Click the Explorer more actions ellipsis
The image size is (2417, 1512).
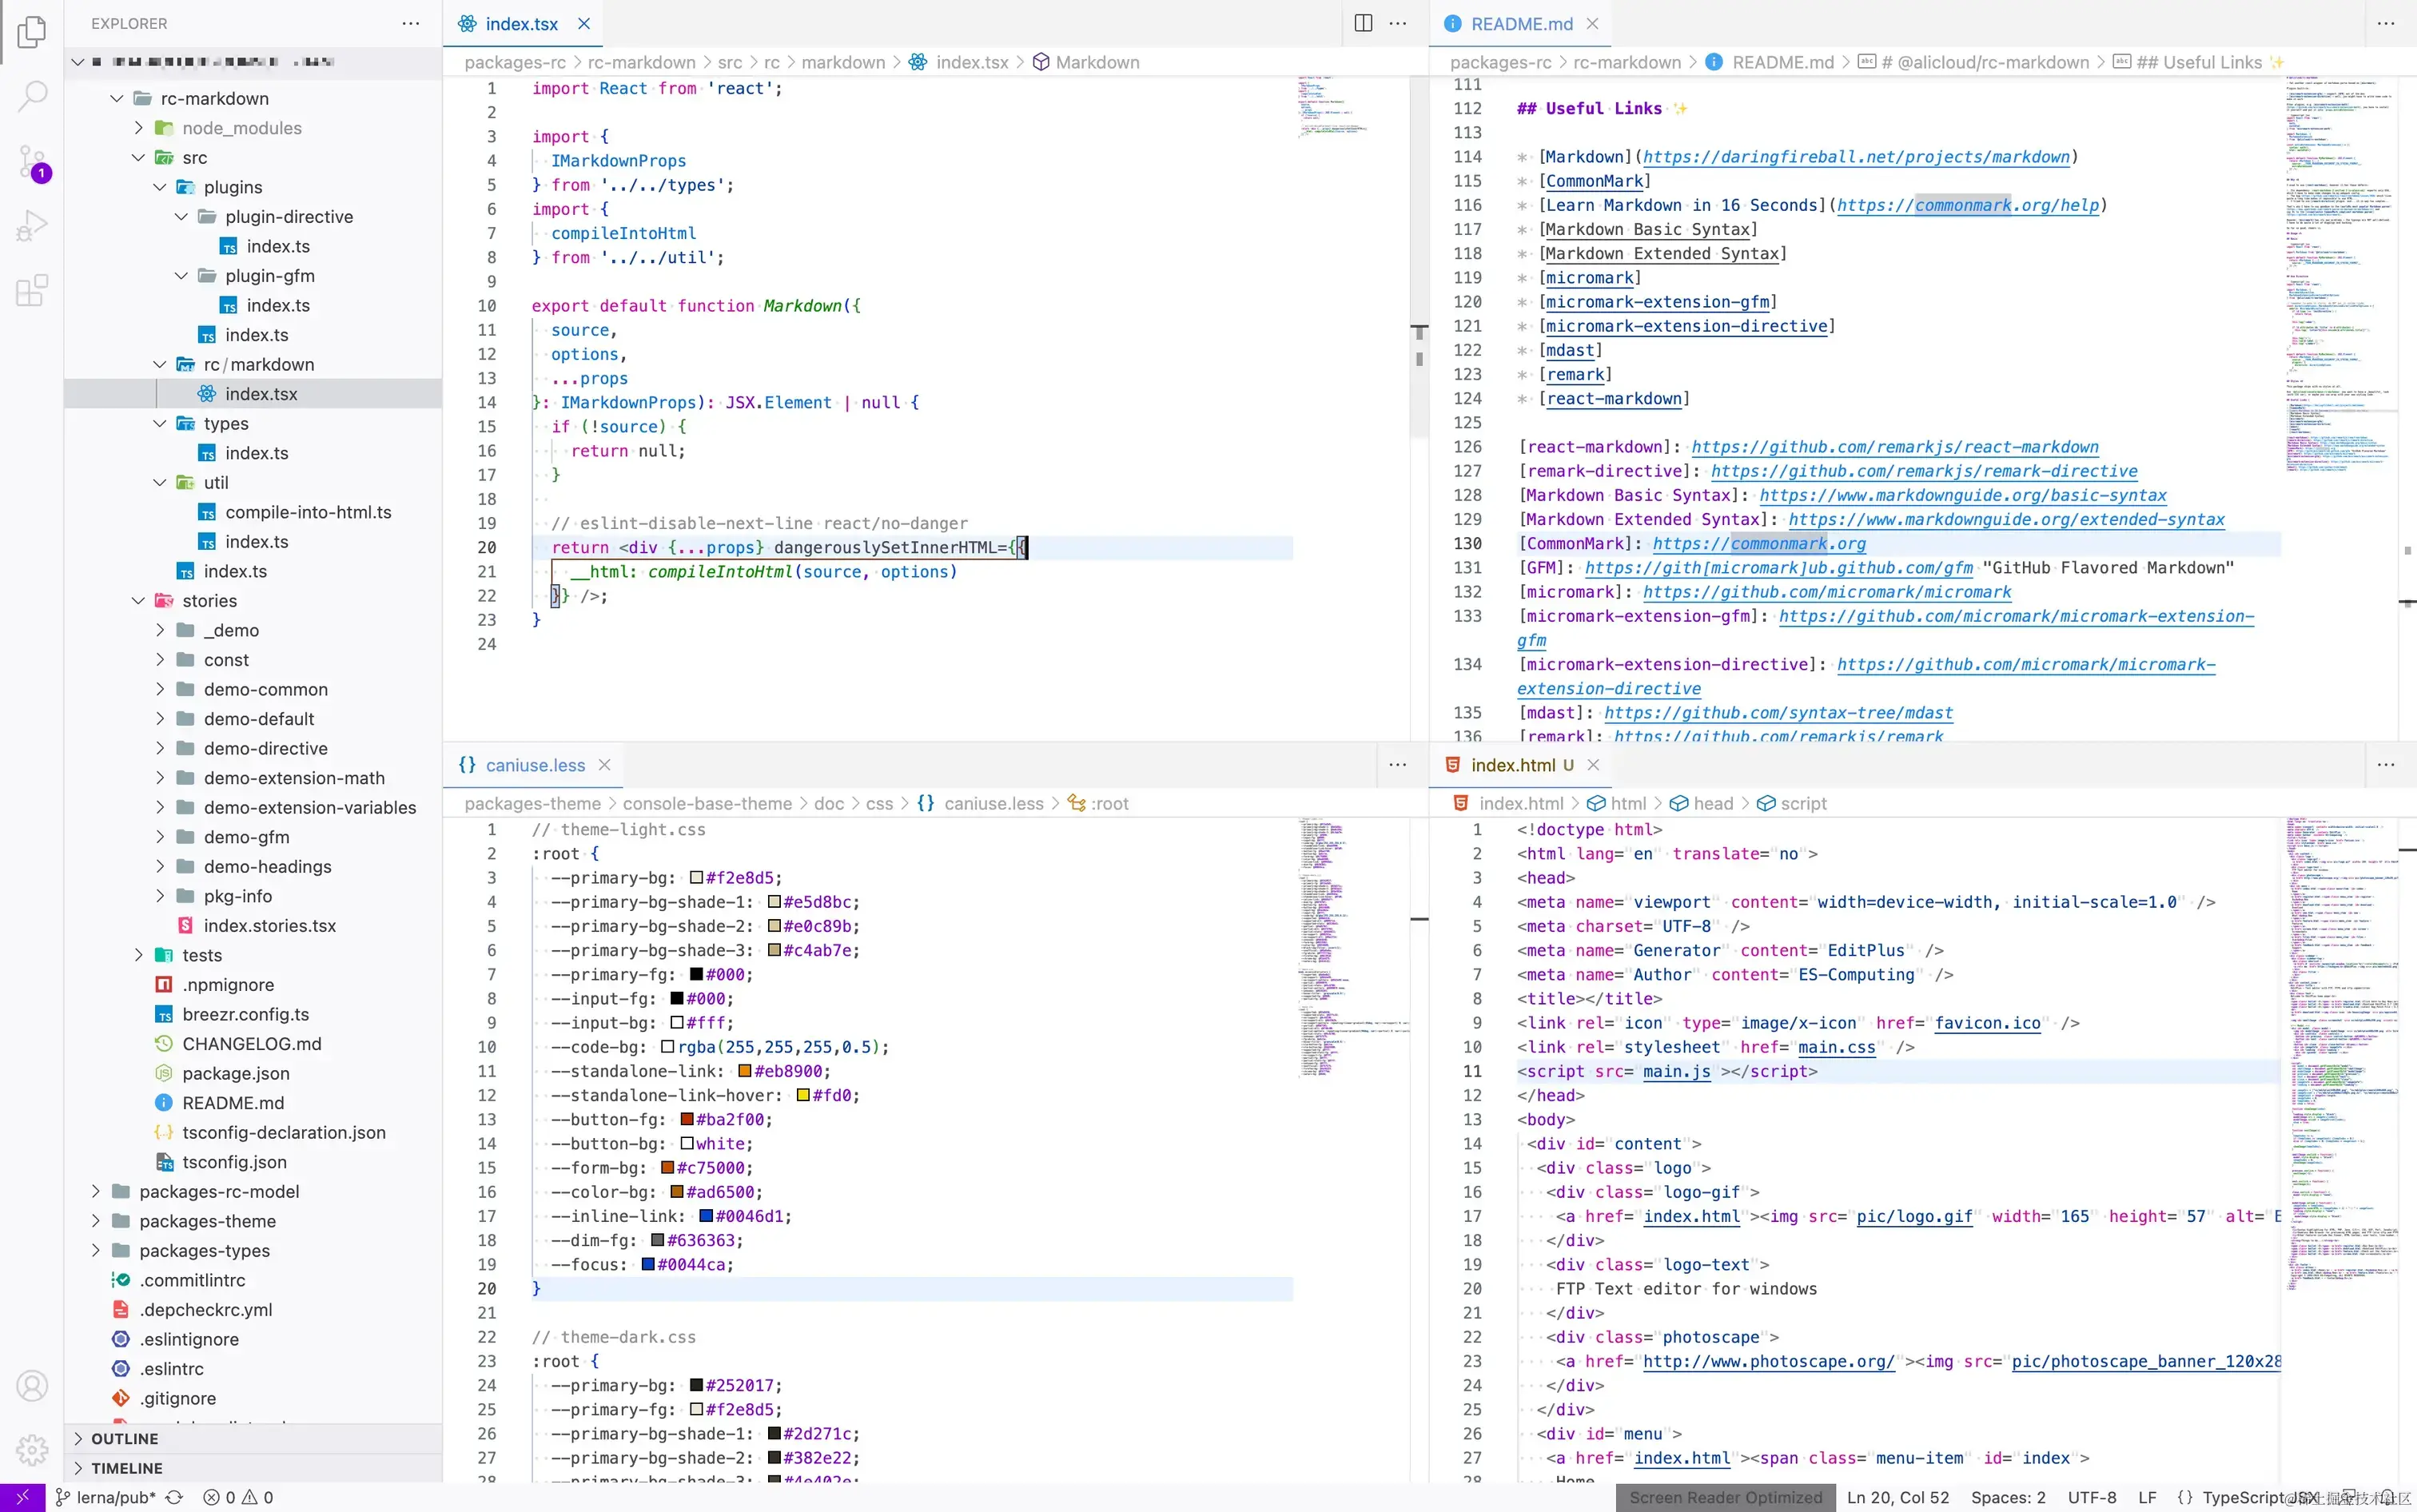[410, 23]
